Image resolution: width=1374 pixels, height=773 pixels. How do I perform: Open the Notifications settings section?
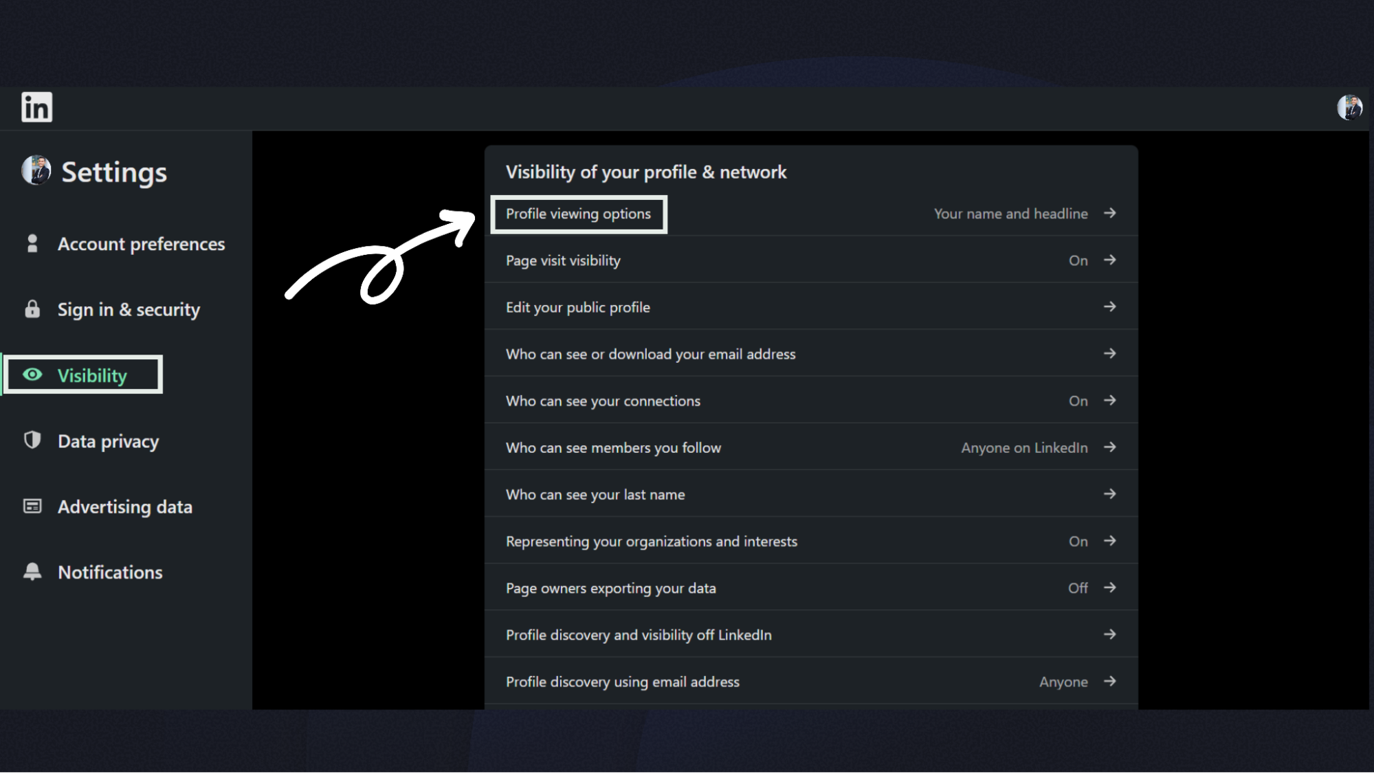coord(110,572)
